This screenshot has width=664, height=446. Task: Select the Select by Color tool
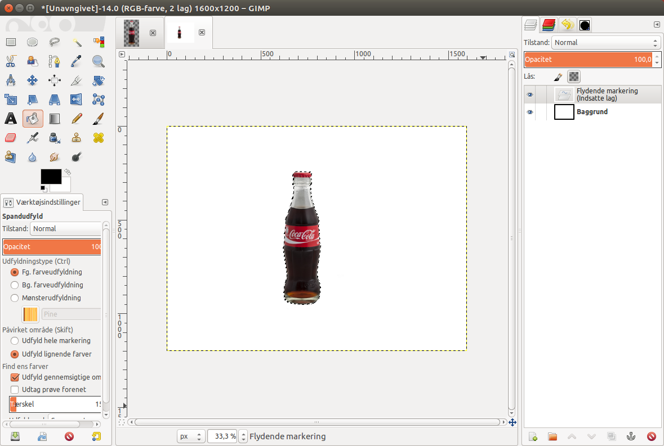pos(99,42)
